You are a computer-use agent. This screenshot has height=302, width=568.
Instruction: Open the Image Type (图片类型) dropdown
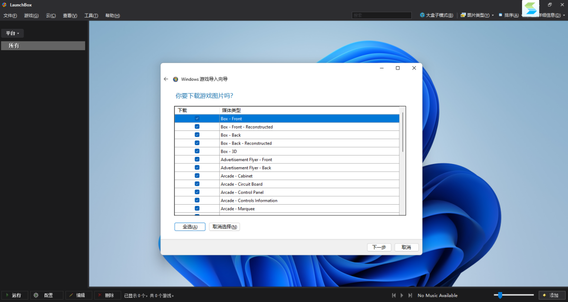click(477, 15)
